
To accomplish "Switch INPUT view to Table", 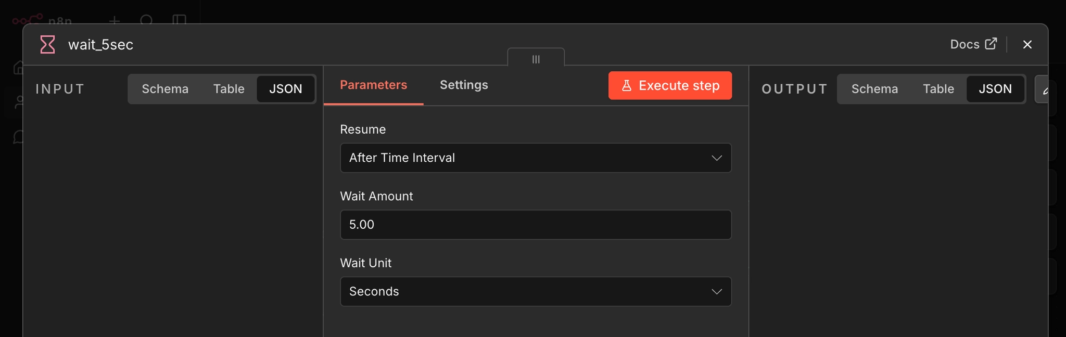I will (x=229, y=89).
